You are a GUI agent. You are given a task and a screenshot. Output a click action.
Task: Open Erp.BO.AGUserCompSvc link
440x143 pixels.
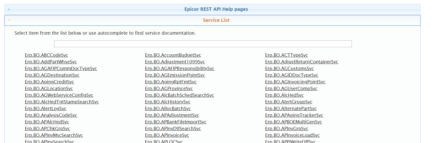(291, 89)
